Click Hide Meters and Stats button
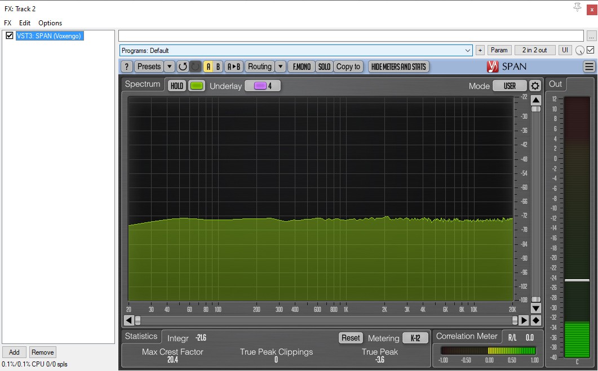This screenshot has width=598, height=371. pos(398,66)
